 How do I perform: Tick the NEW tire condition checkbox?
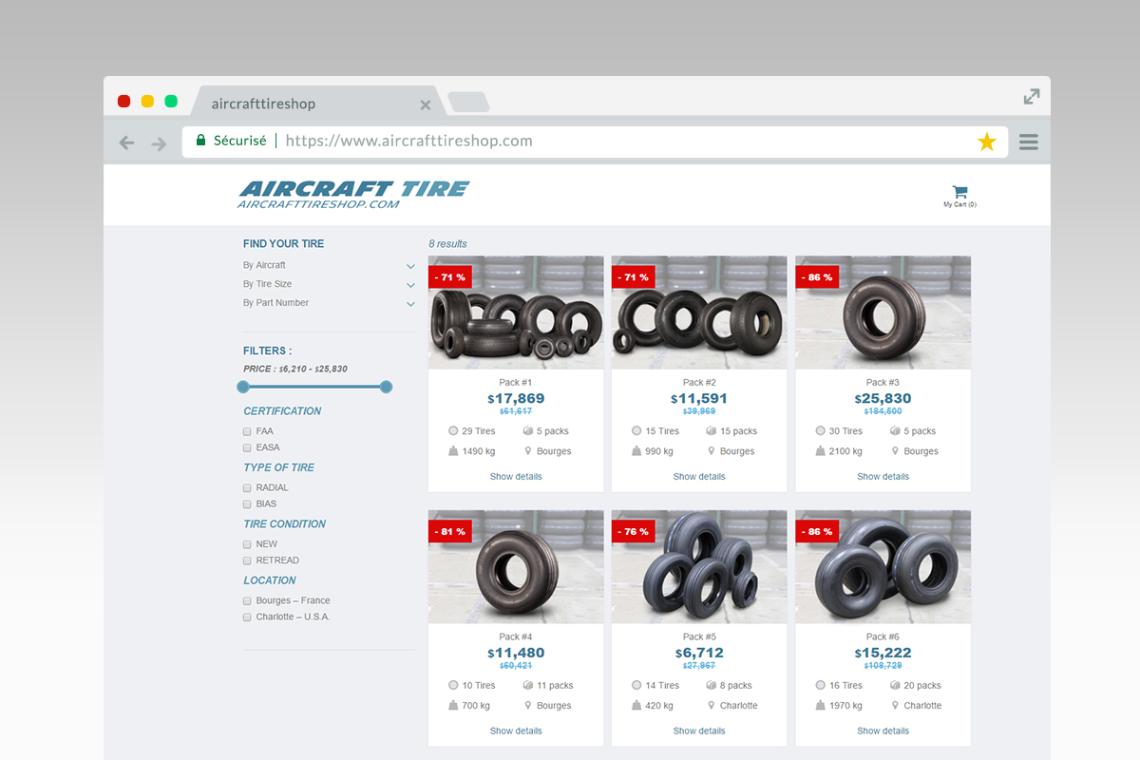pyautogui.click(x=247, y=544)
